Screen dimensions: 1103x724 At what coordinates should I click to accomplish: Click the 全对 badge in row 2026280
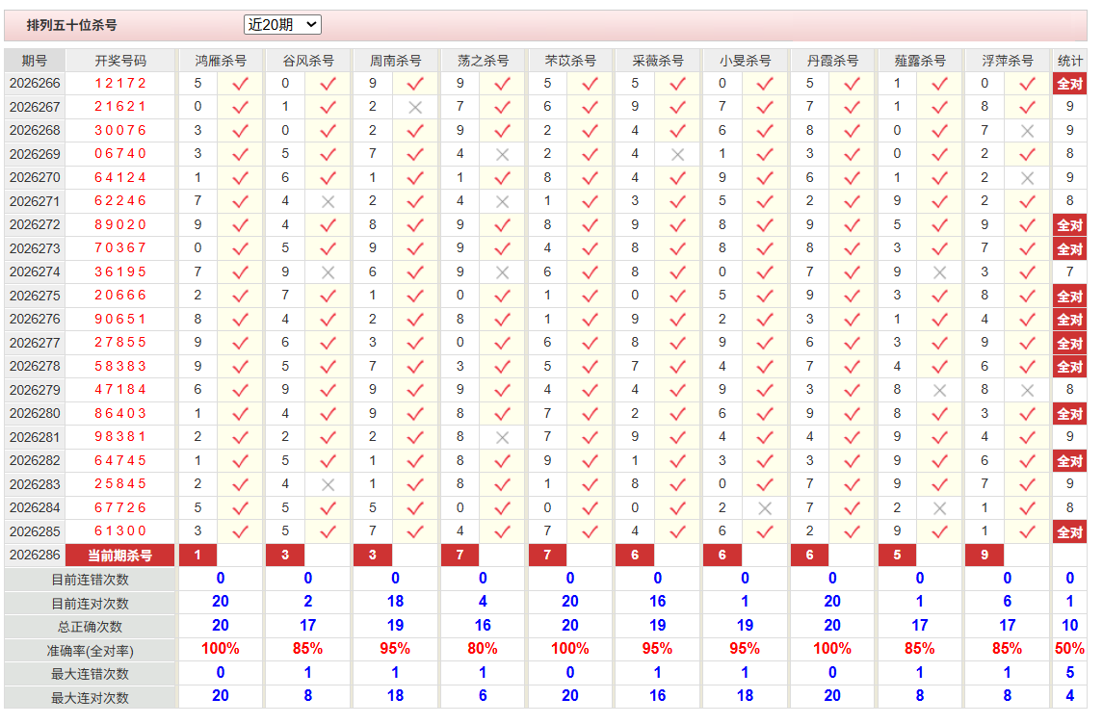(x=1069, y=414)
